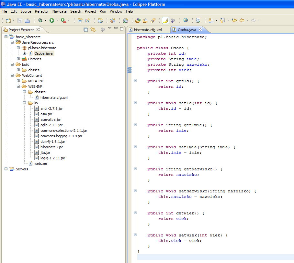Viewport: 294px width, 263px height.
Task: Click the notepad toolbar icon next to globe
Action: 198,20
